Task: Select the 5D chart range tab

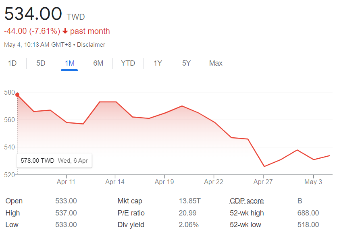Action: coord(41,63)
